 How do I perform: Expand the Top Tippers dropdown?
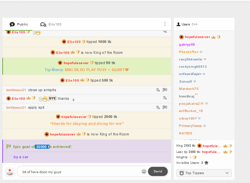point(204,173)
